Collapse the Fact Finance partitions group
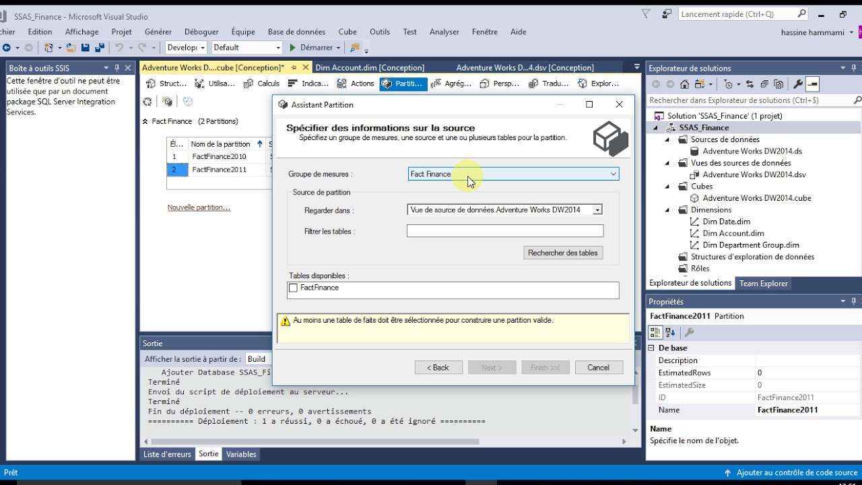 (x=145, y=122)
